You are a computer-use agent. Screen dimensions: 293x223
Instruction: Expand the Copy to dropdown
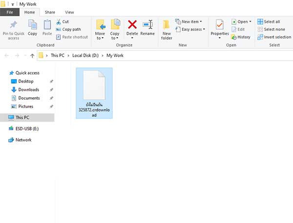click(115, 38)
